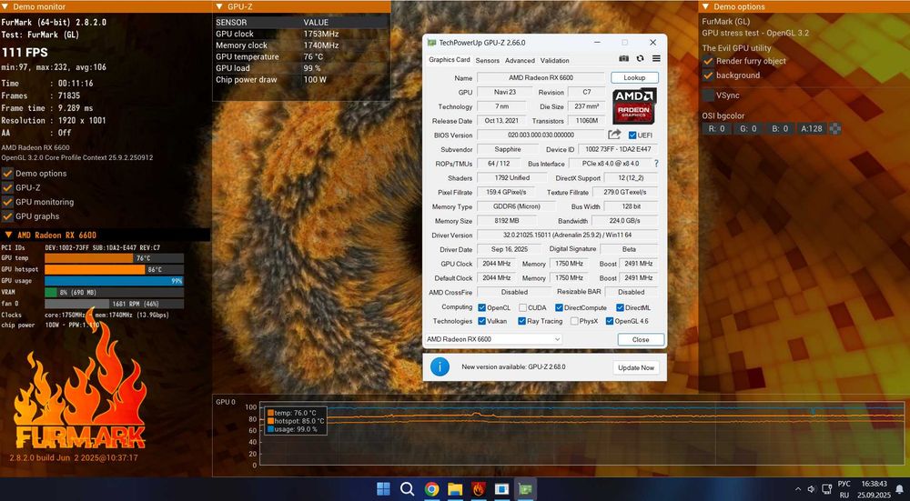910x501 pixels.
Task: Click the taskbar clock showing 16:38:43
Action: (x=874, y=484)
